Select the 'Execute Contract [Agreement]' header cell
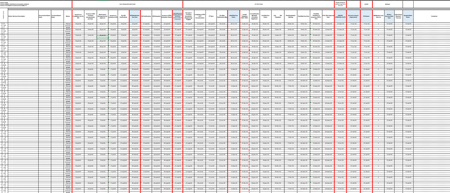Image resolution: width=450 pixels, height=193 pixels. pyautogui.click(x=353, y=16)
